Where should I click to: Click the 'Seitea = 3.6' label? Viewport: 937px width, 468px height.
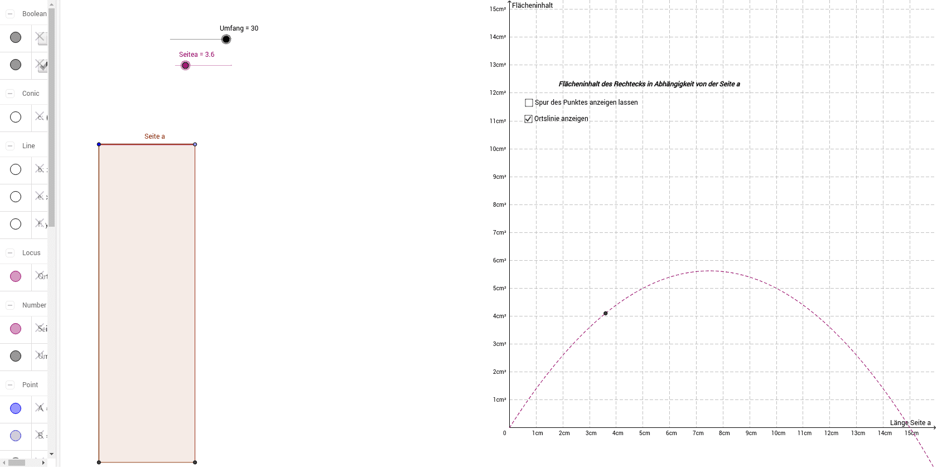(196, 55)
